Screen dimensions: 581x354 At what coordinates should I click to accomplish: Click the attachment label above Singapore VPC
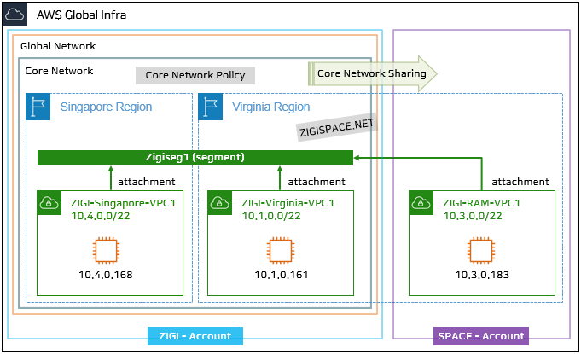click(147, 182)
